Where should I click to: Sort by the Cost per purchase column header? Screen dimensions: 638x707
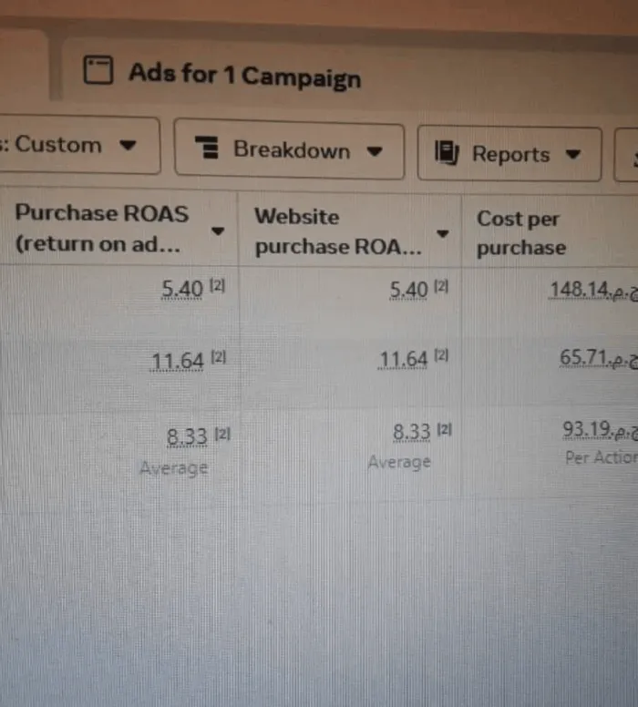(x=521, y=233)
